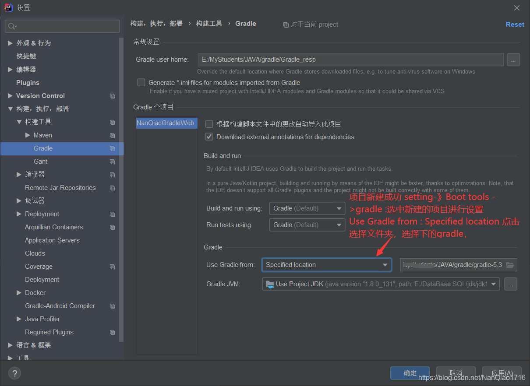530x386 pixels.
Task: Click project-level icon on Gradle row
Action: (x=113, y=148)
